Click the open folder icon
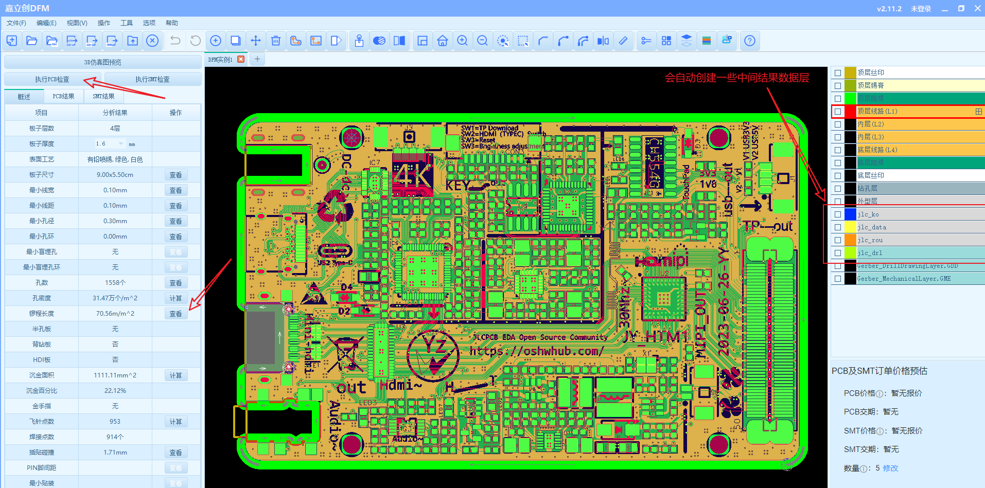 click(32, 41)
